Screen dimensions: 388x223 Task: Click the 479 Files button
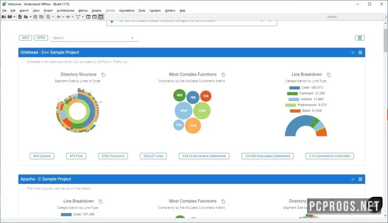[76, 156]
